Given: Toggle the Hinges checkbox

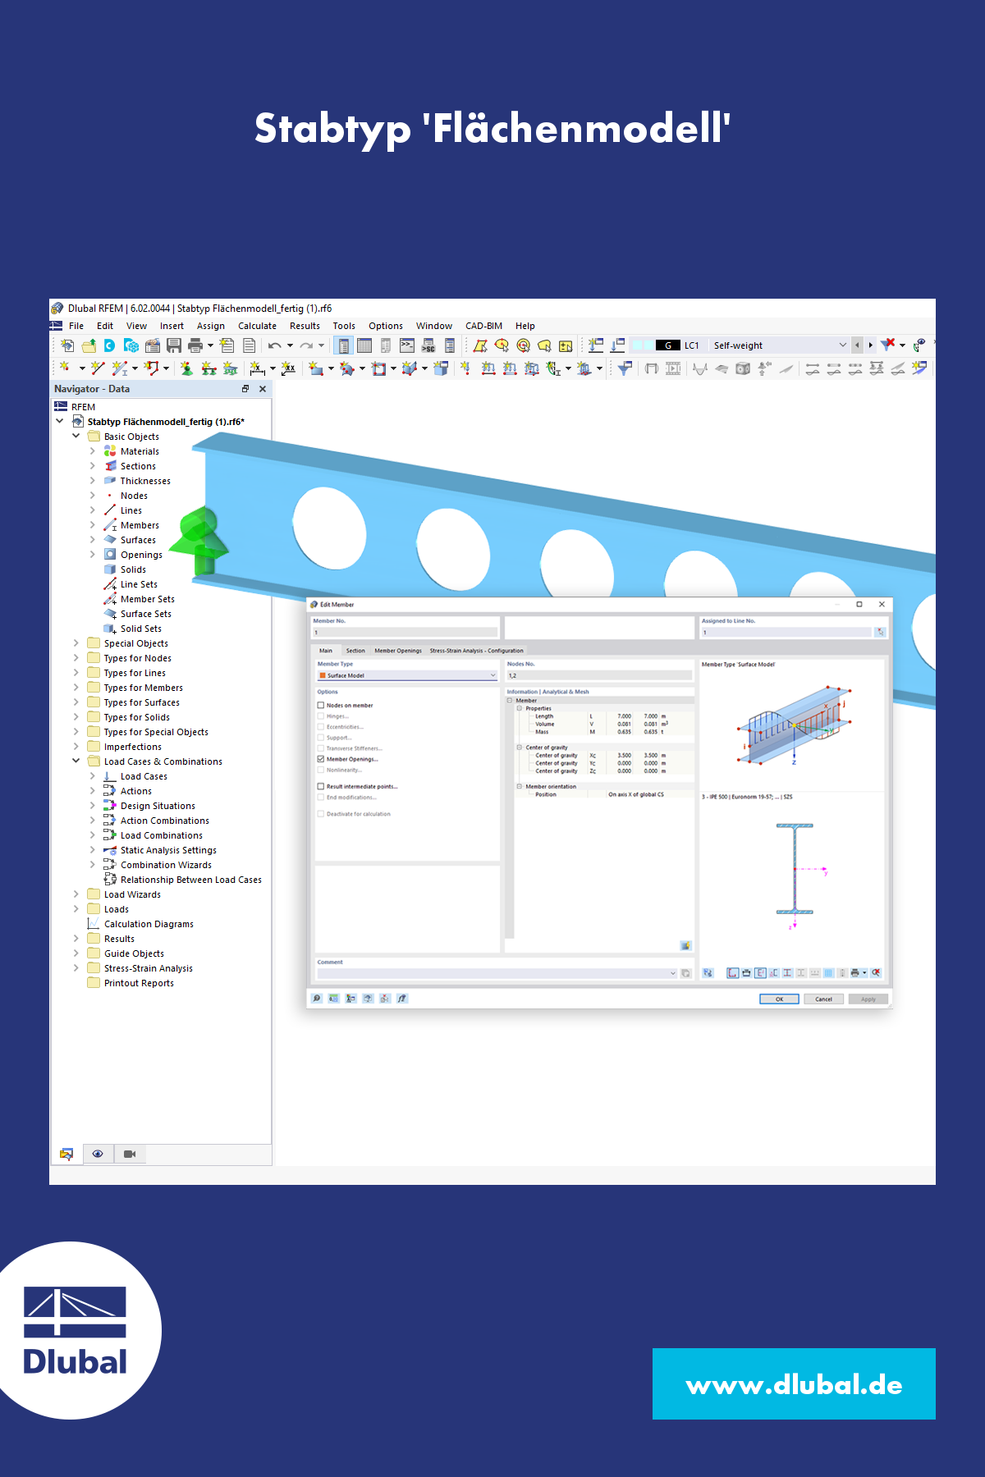Looking at the screenshot, I should coord(321,716).
